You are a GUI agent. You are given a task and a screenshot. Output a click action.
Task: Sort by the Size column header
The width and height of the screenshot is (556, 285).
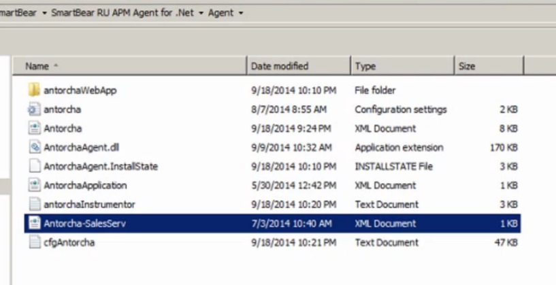pos(489,66)
